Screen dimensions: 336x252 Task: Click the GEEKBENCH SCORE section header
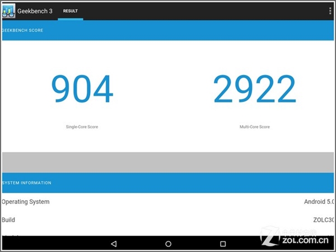(x=168, y=30)
